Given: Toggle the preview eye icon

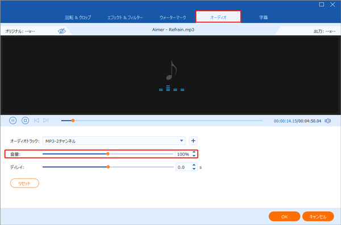Looking at the screenshot, I should tap(62, 31).
